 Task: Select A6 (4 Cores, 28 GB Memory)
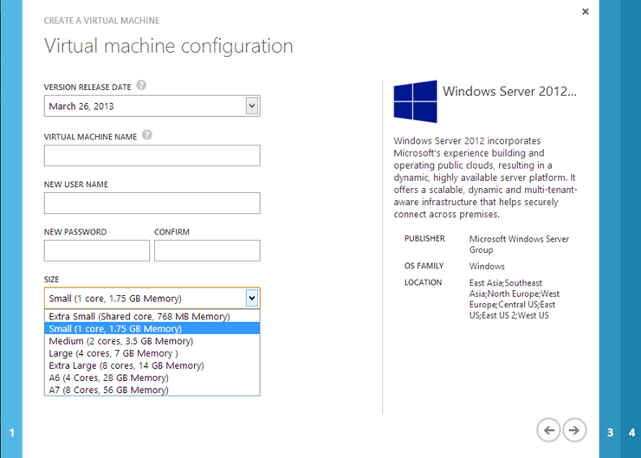pyautogui.click(x=152, y=377)
